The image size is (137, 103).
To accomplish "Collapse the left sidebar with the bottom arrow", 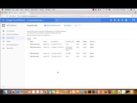I will 3,86.
